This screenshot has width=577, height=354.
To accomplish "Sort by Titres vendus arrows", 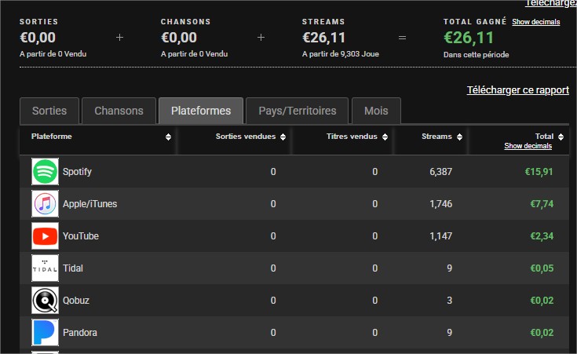I will click(385, 137).
